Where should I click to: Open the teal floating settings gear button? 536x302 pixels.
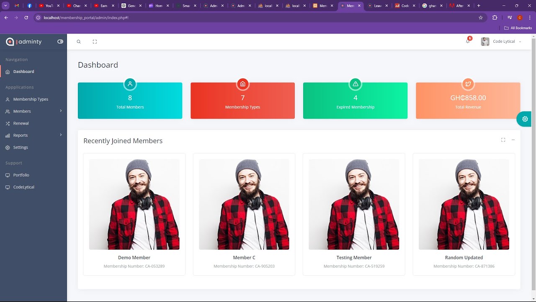coord(524,119)
